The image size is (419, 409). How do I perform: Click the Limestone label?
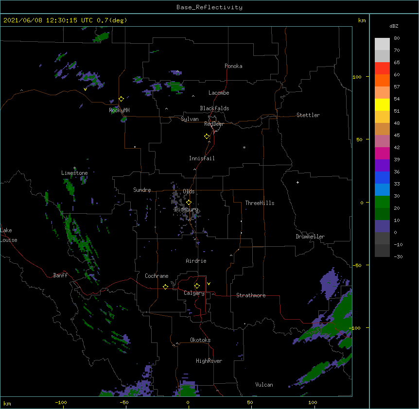[x=74, y=173]
